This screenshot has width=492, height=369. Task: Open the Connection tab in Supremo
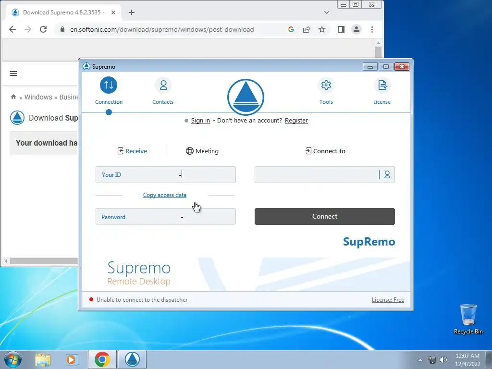(109, 91)
